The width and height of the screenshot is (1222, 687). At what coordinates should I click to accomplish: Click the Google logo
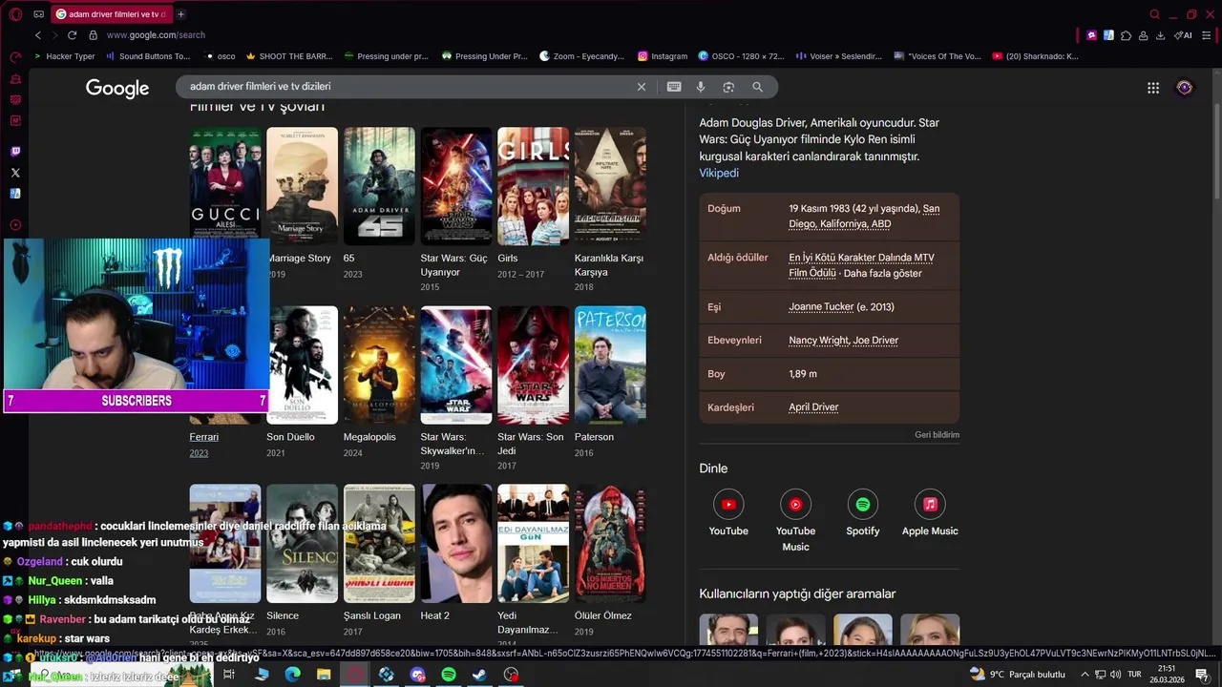coord(117,88)
